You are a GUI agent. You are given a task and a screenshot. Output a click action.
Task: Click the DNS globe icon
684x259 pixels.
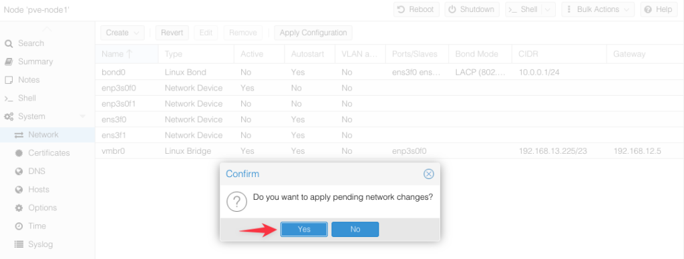(x=19, y=171)
